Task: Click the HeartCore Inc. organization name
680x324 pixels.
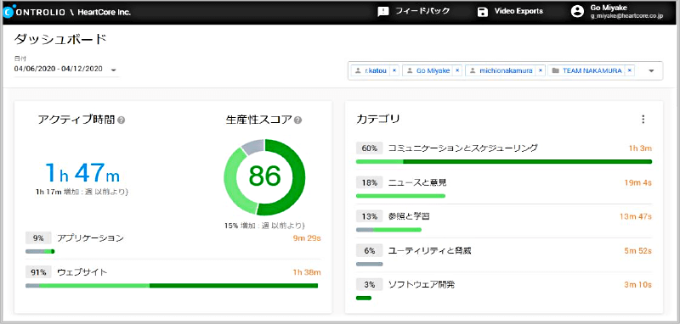Action: pyautogui.click(x=104, y=12)
